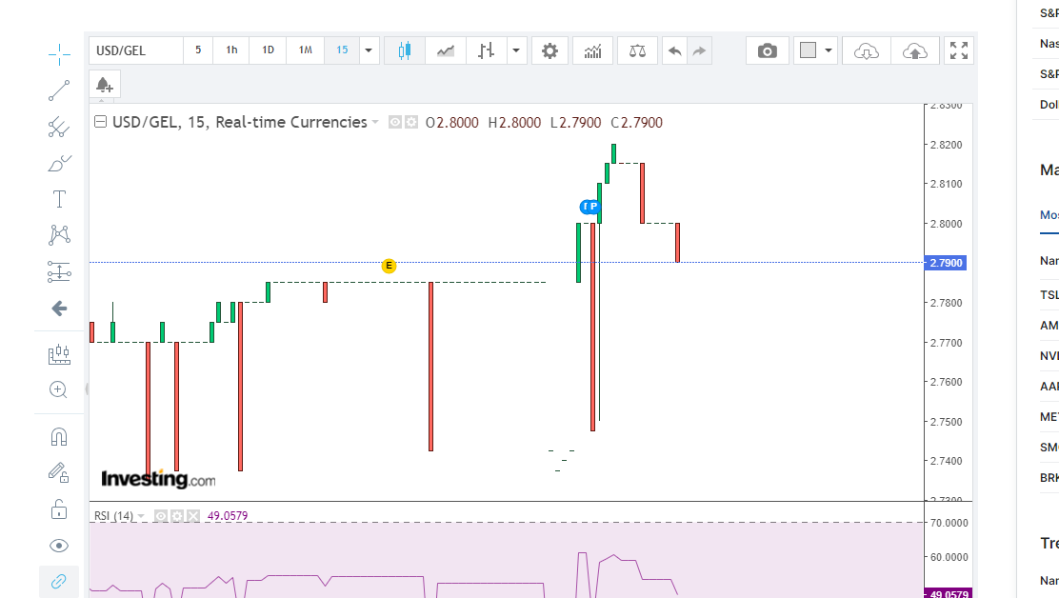
Task: Add alert using bell icon
Action: point(104,85)
